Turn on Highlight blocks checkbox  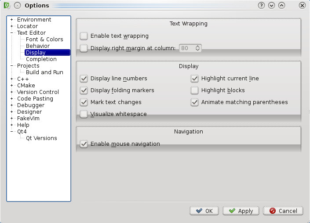195,90
